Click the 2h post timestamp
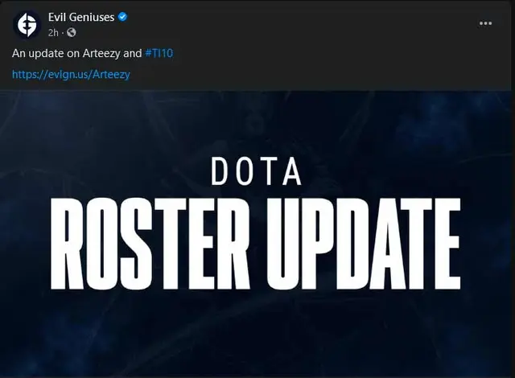This screenshot has height=378, width=515. click(x=53, y=33)
